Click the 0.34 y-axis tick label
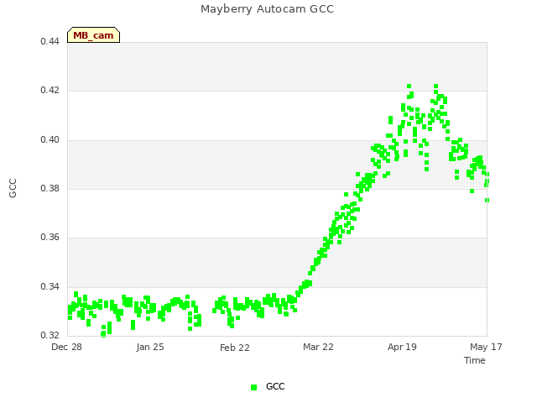This screenshot has width=537, height=403. point(50,286)
